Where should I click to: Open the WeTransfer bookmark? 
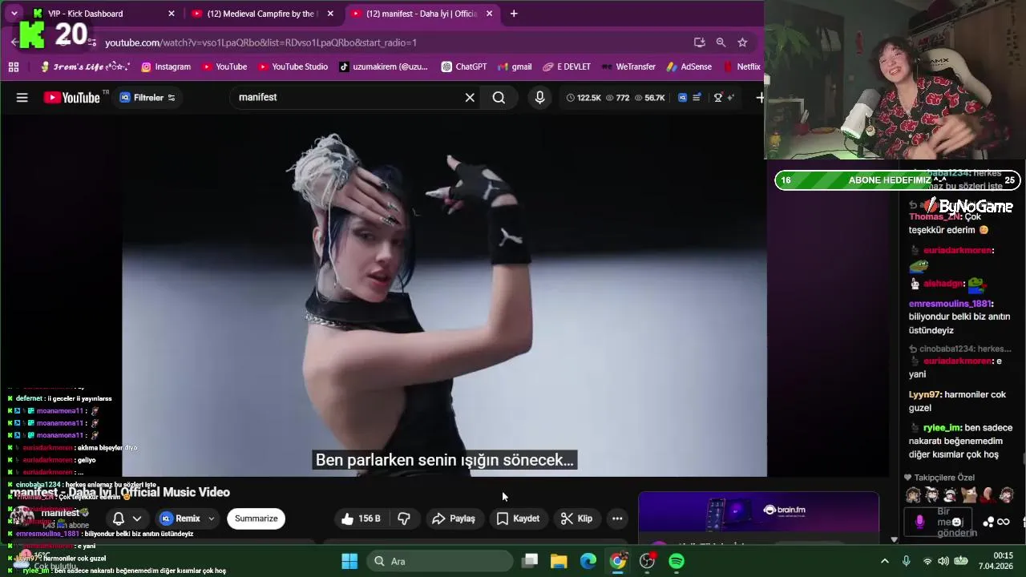[x=628, y=67]
